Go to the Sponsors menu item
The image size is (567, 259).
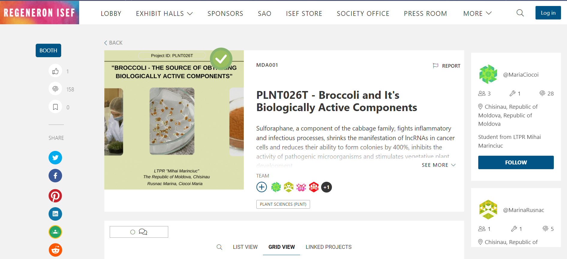point(225,13)
